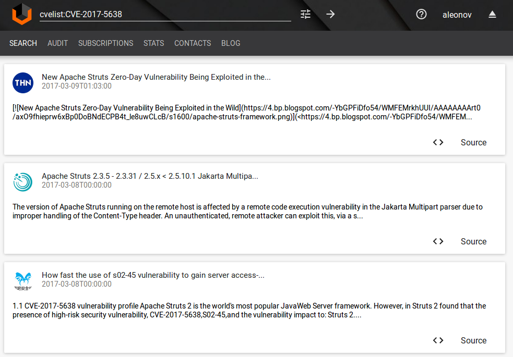Click the 2017-03-09T01:03:00 timestamp
Viewport: 513px width, 357px height.
(x=77, y=86)
